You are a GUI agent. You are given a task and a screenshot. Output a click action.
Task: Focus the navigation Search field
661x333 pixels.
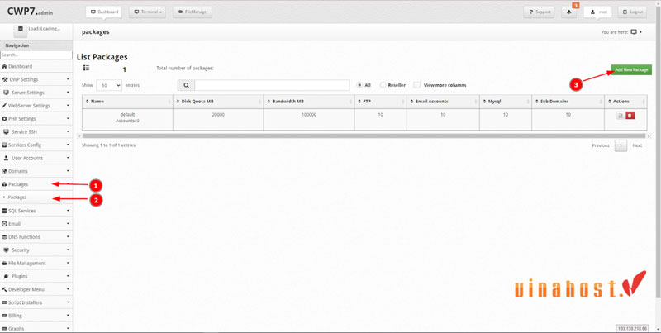pyautogui.click(x=36, y=55)
